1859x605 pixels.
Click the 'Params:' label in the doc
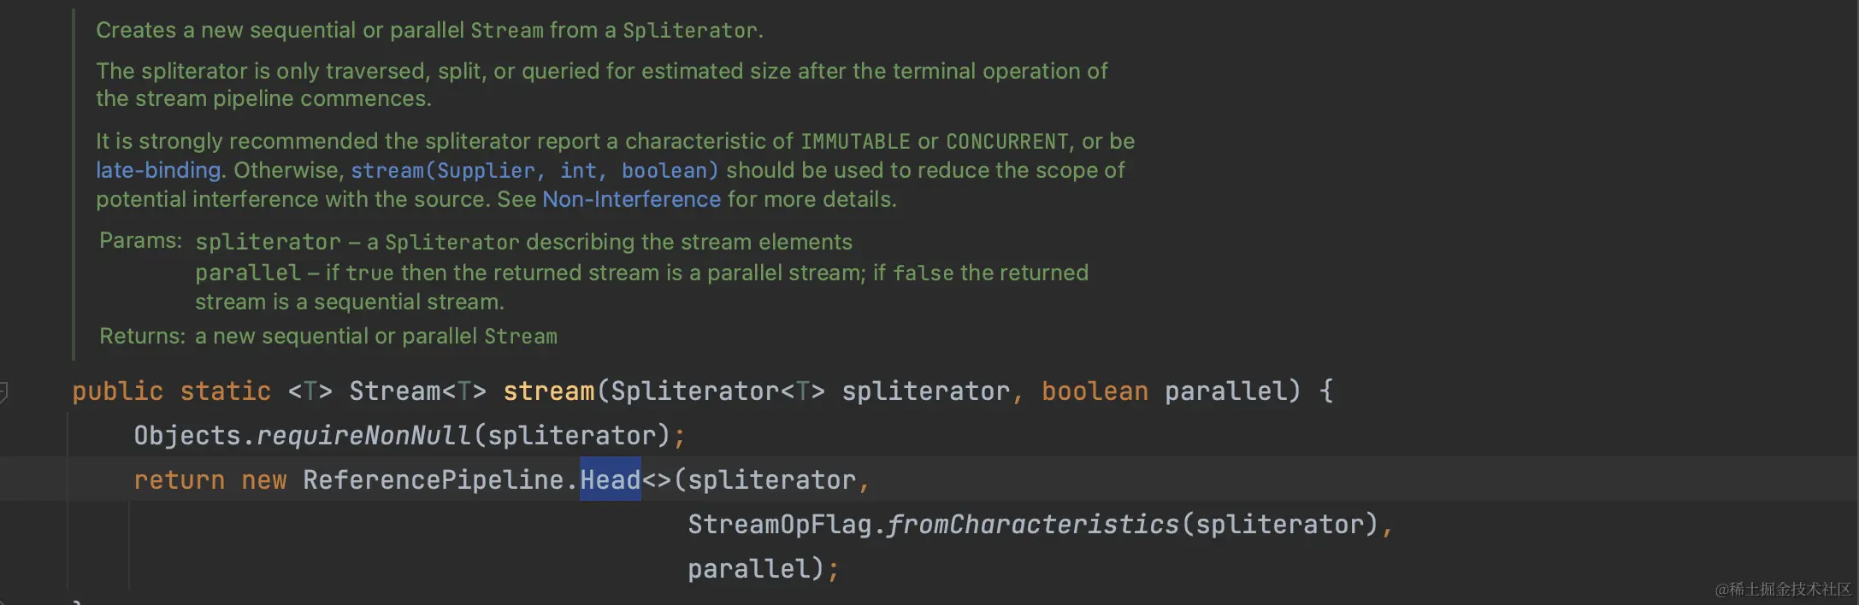[x=141, y=240]
